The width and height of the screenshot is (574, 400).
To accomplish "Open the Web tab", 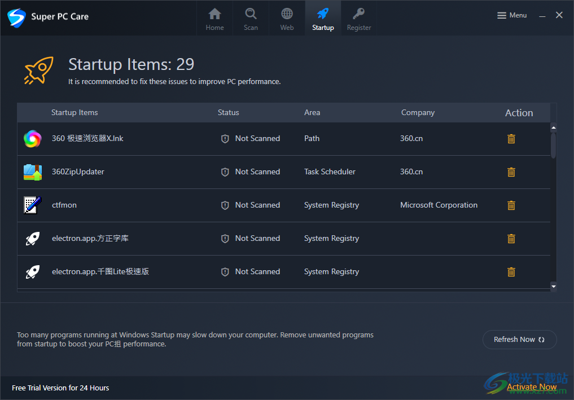I will [287, 18].
